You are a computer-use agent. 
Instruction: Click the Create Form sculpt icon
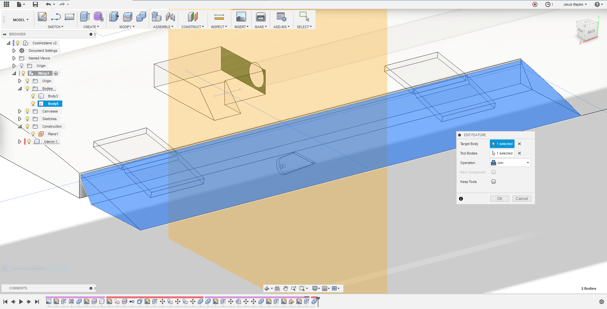(x=98, y=17)
